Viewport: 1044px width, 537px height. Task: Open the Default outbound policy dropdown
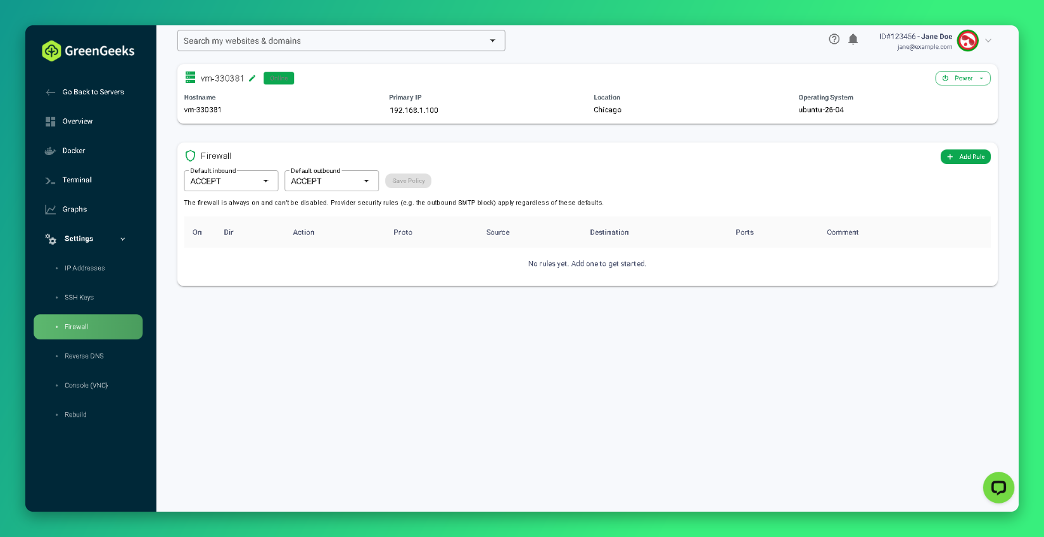(331, 181)
